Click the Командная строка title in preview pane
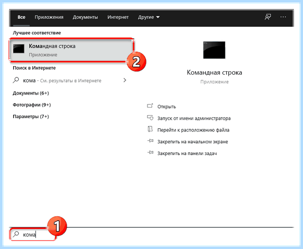Screen dimensions: 303x249 coord(214,73)
